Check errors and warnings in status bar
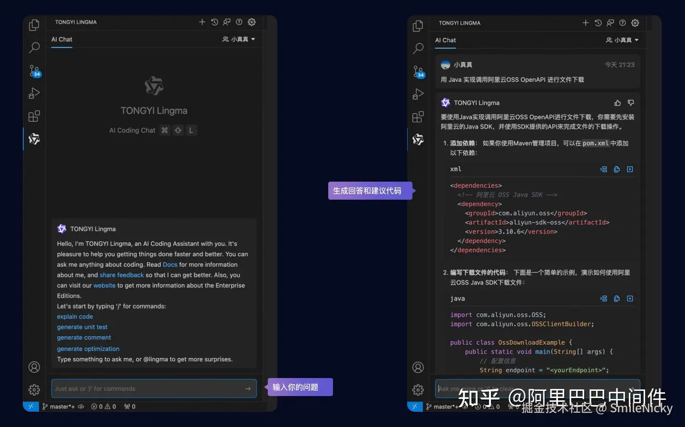The width and height of the screenshot is (685, 427). pos(103,407)
